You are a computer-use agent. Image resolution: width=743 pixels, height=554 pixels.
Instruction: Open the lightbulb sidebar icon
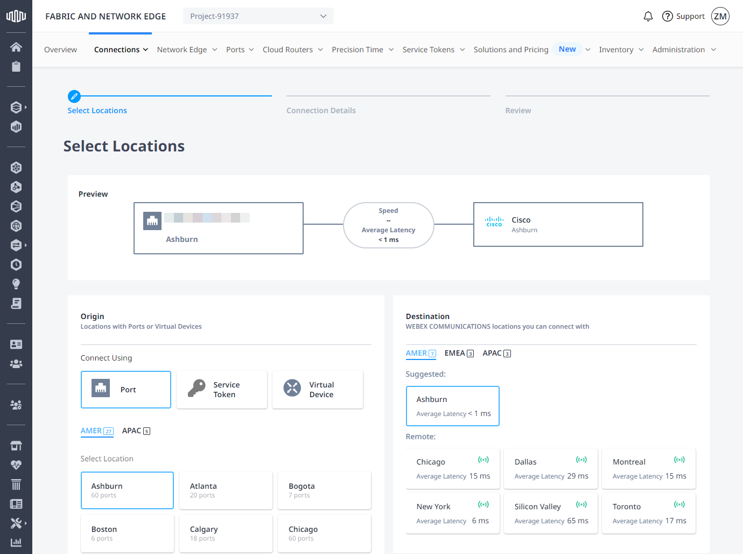[16, 284]
